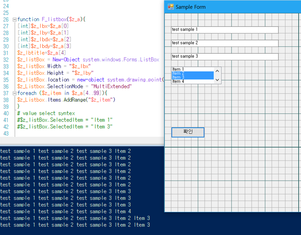The height and width of the screenshot is (235, 301).
Task: Focus the 'test sample 2' text box
Action: tap(225, 43)
